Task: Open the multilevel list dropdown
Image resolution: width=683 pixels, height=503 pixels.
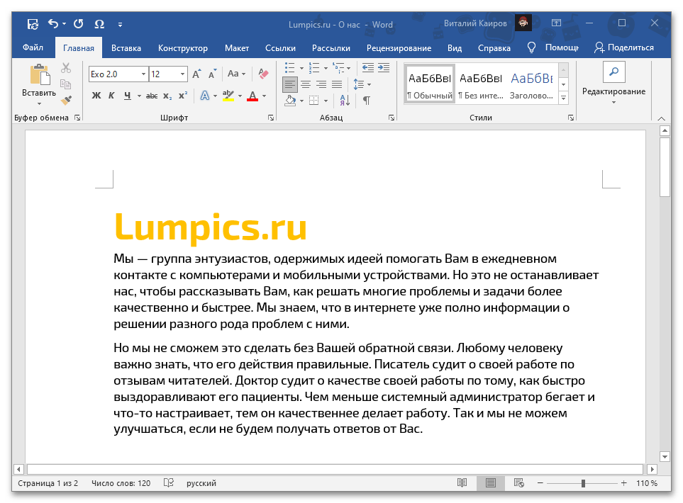Action: tap(349, 68)
